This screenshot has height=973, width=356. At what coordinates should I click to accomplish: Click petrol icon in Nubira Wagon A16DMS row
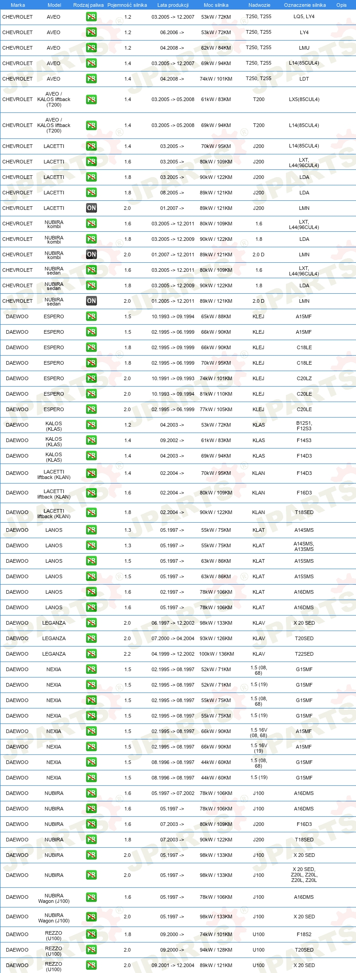92,897
